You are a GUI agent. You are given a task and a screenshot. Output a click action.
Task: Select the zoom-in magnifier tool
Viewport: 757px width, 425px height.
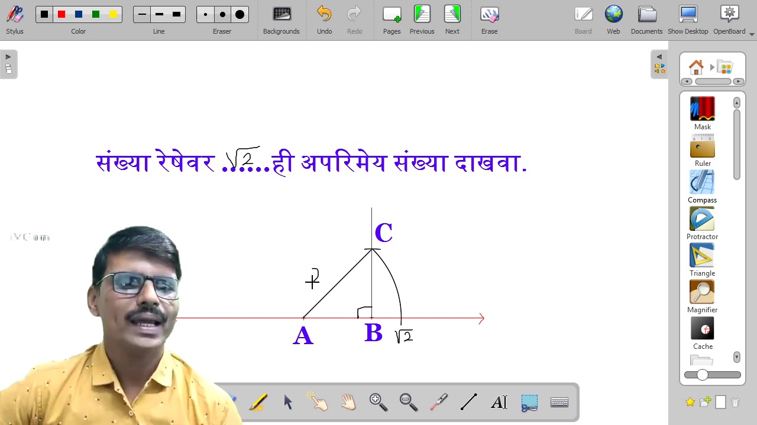click(x=378, y=402)
